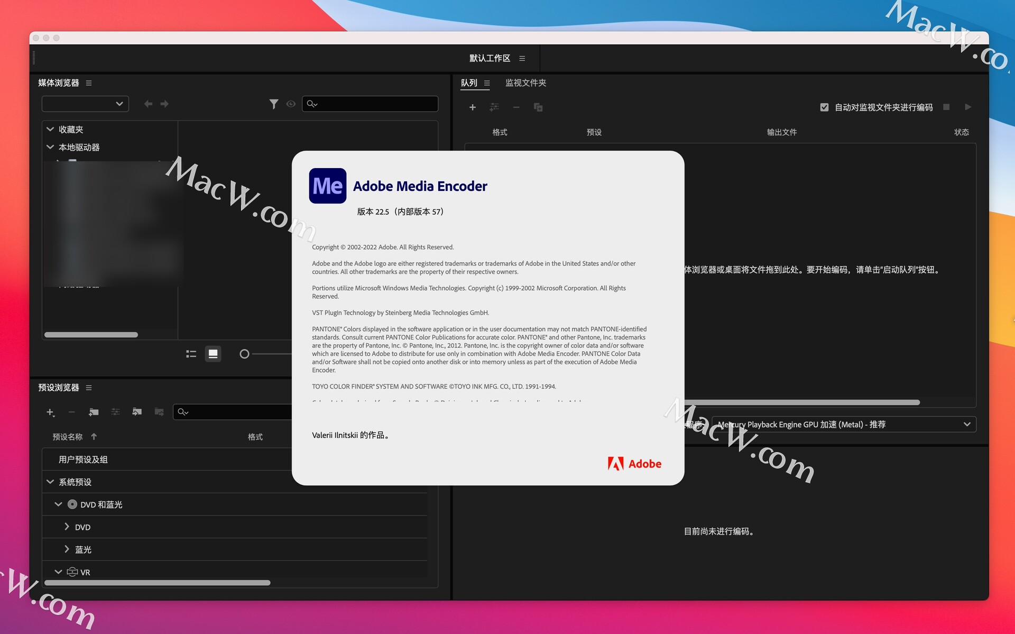Click the media browser search field
Viewport: 1015px width, 634px height.
click(x=370, y=104)
